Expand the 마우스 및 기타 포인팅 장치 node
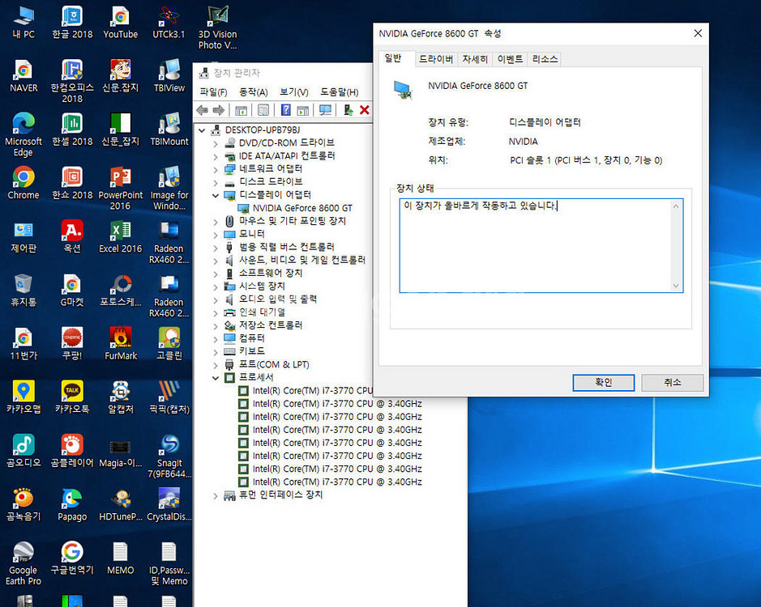The width and height of the screenshot is (761, 607). (x=216, y=222)
